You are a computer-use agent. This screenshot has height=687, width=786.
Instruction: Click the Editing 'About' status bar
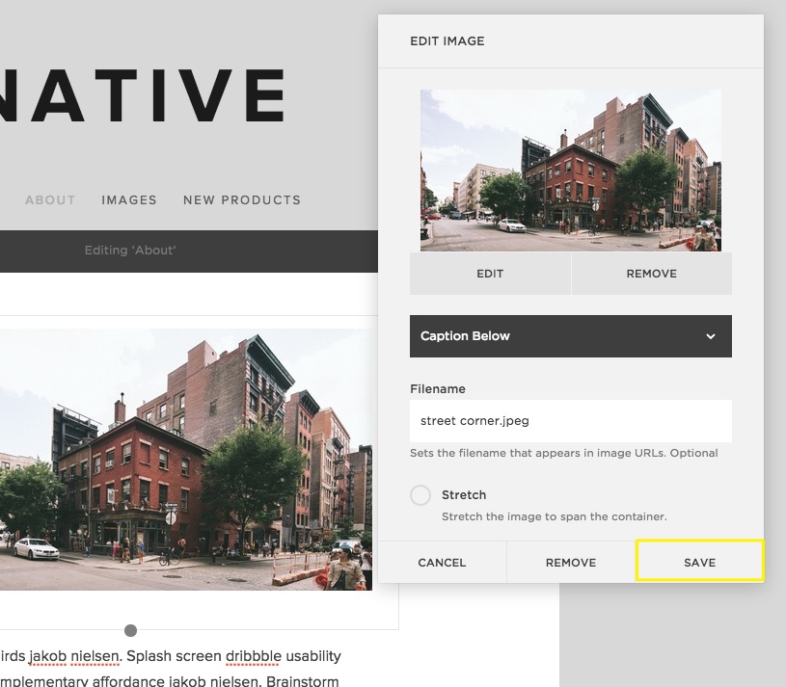(x=130, y=251)
